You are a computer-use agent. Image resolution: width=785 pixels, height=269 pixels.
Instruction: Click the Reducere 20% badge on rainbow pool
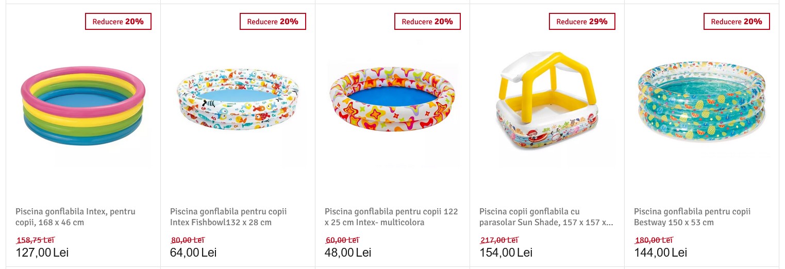tap(118, 22)
